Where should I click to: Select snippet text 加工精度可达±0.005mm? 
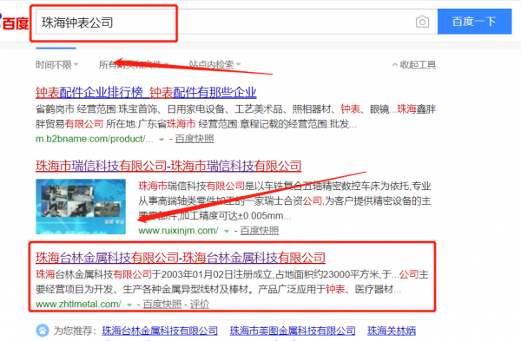[232, 216]
